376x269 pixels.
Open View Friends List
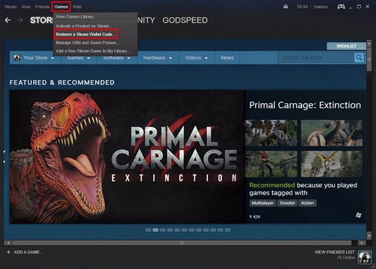point(335,252)
